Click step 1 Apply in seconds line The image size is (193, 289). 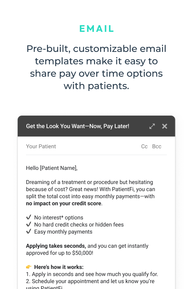click(x=92, y=274)
